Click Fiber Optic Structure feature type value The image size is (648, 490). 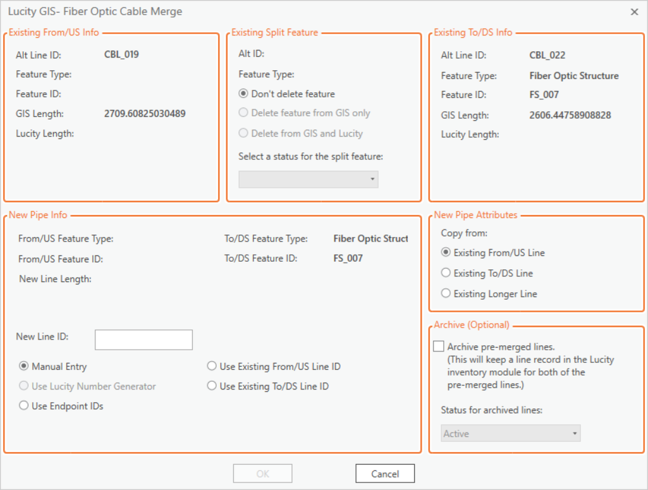[574, 76]
